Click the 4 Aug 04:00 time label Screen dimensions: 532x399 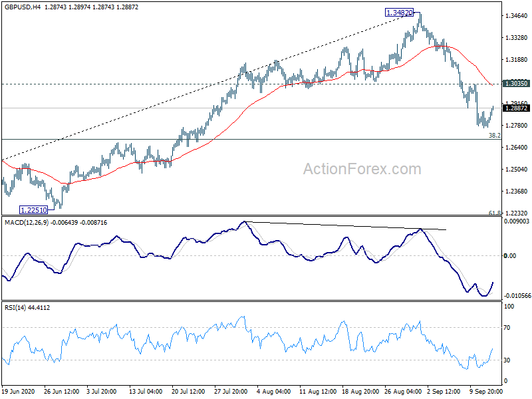(274, 391)
